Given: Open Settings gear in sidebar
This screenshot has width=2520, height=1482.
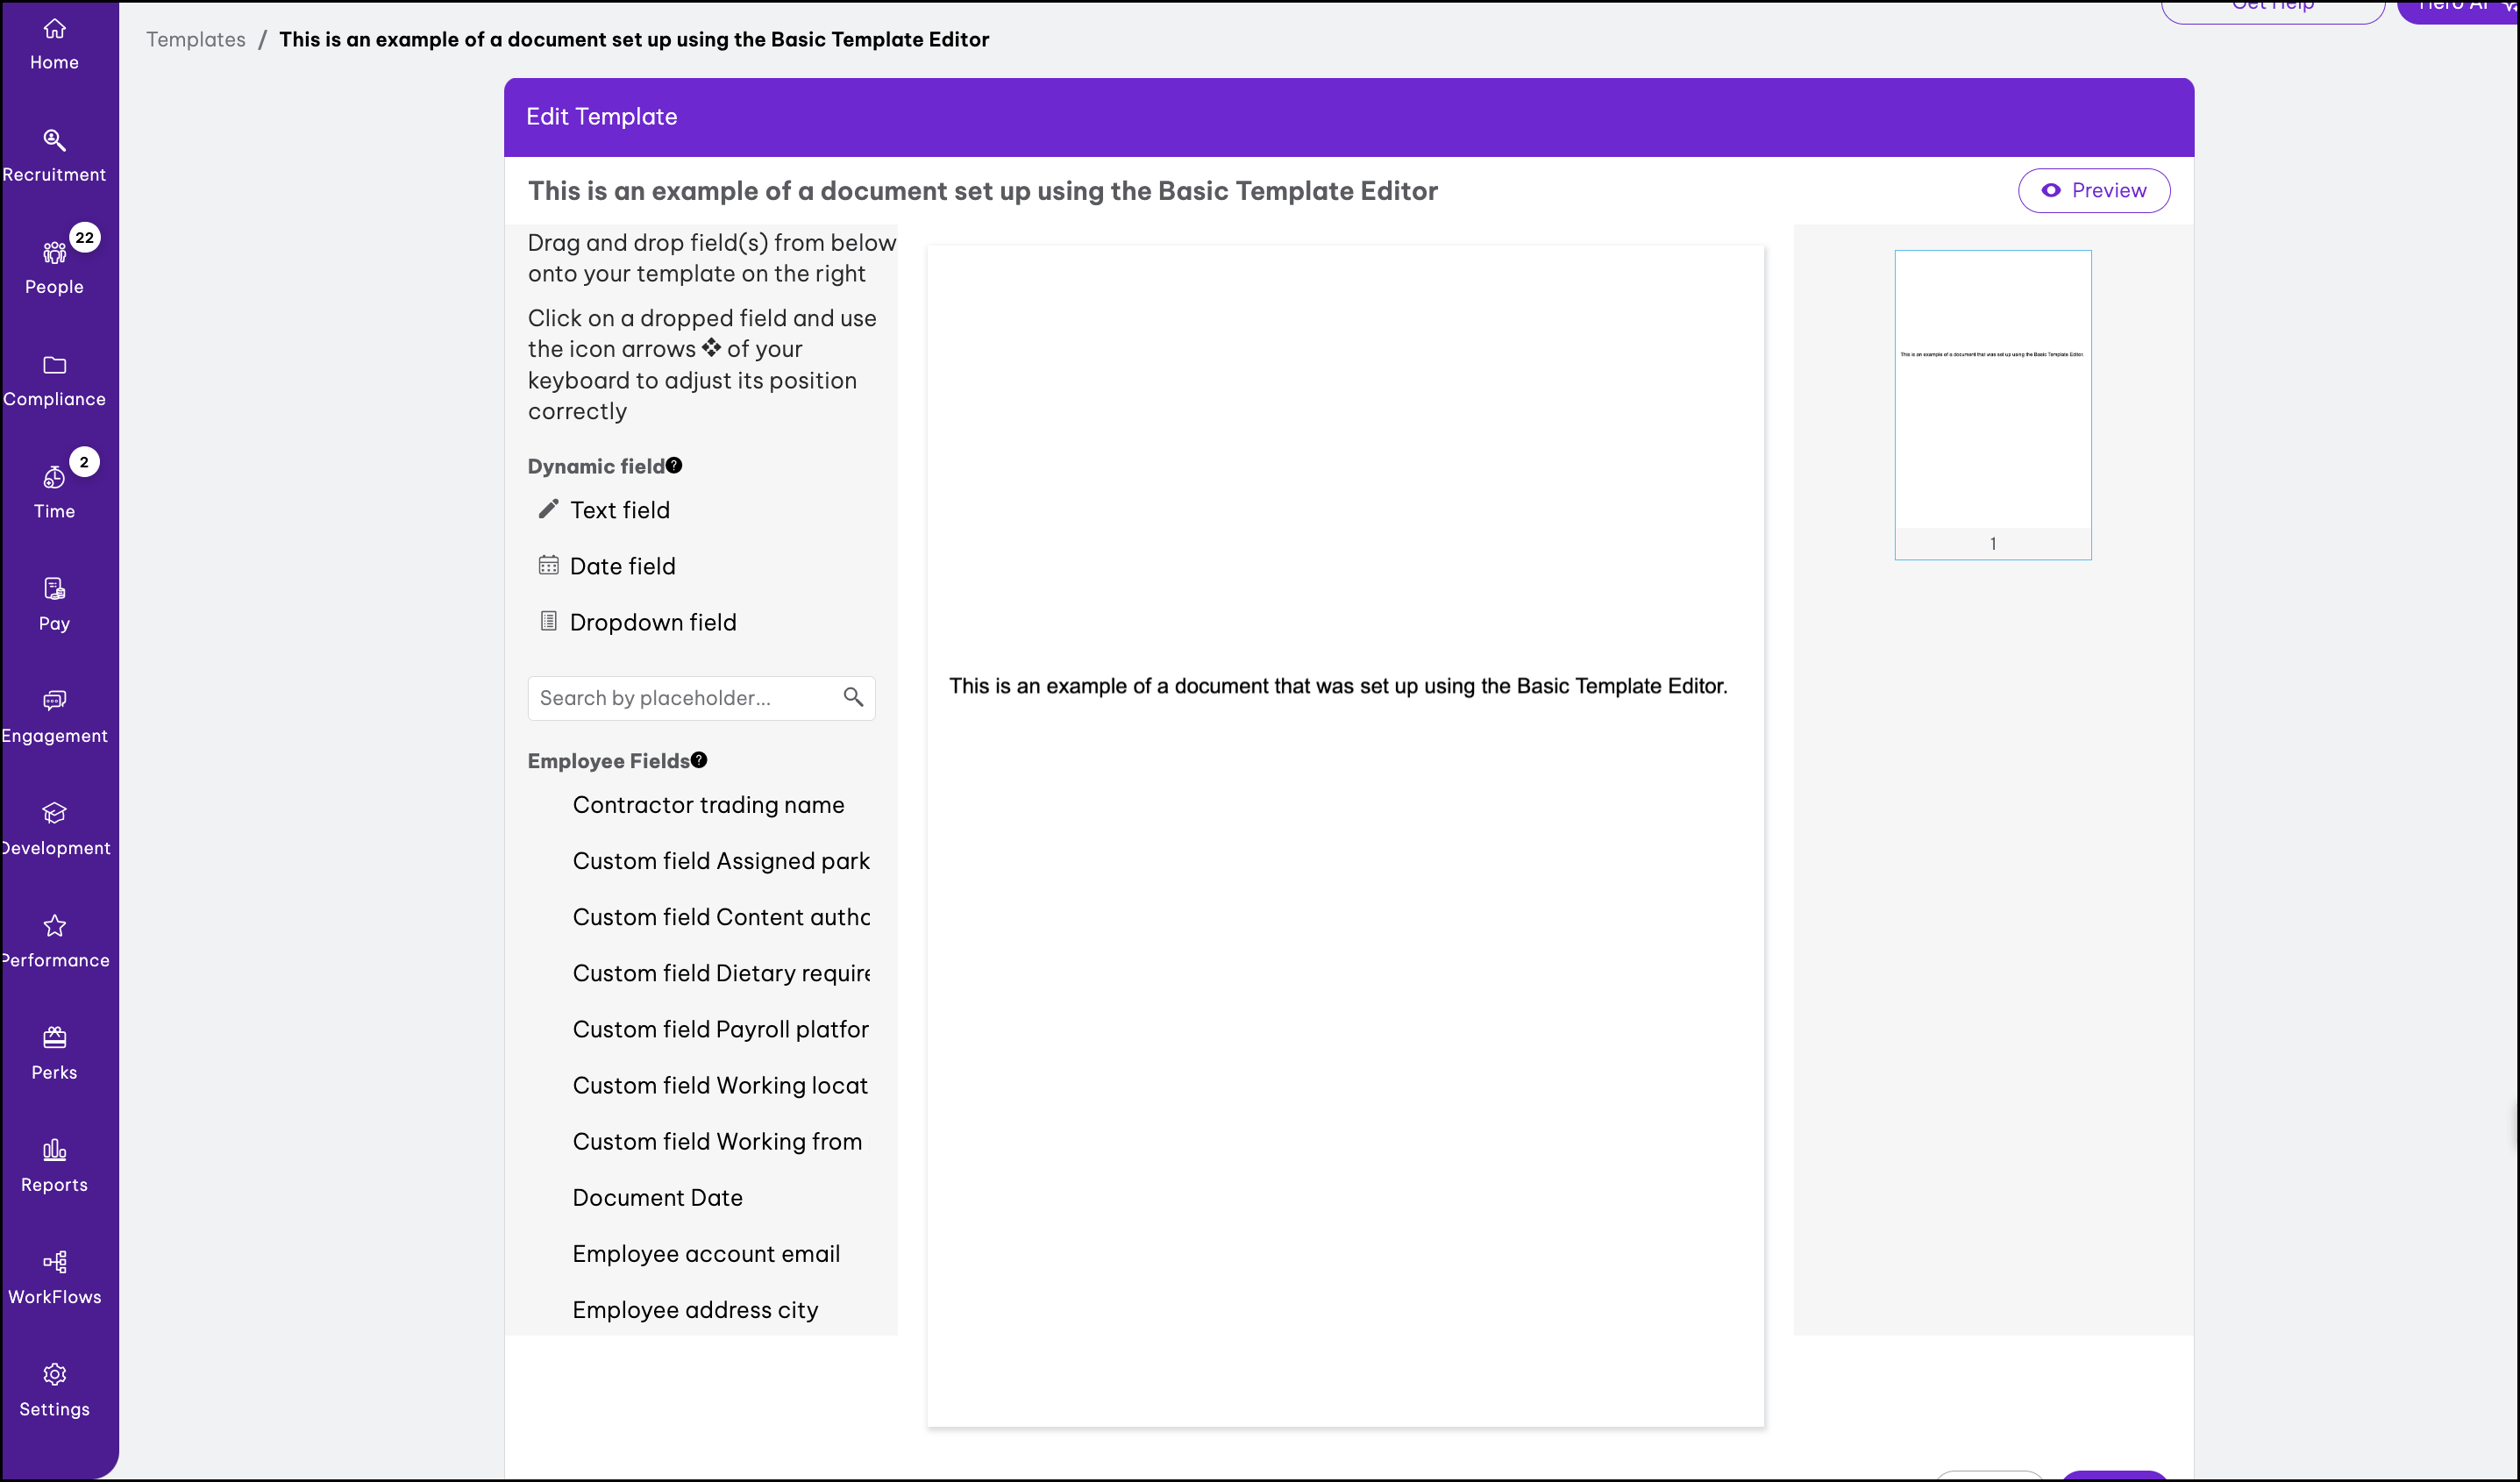Looking at the screenshot, I should point(54,1375).
